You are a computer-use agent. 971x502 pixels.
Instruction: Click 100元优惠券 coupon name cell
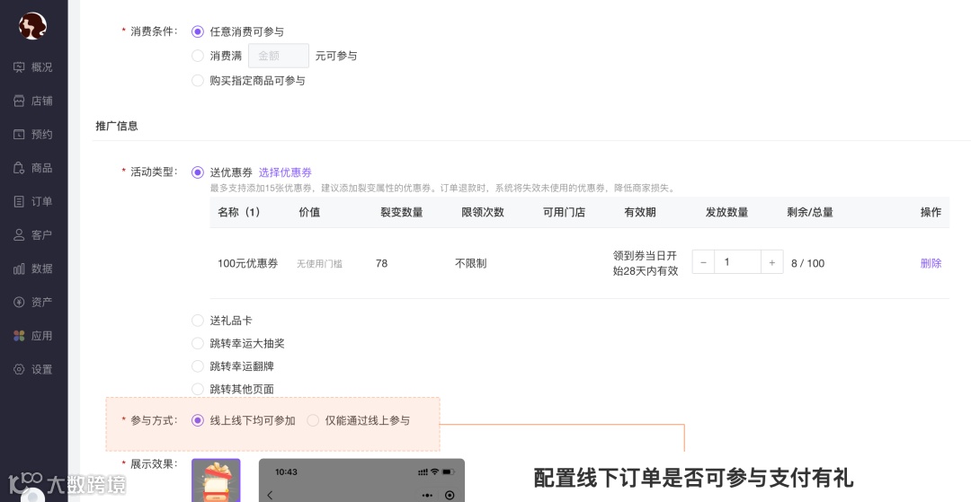[248, 263]
